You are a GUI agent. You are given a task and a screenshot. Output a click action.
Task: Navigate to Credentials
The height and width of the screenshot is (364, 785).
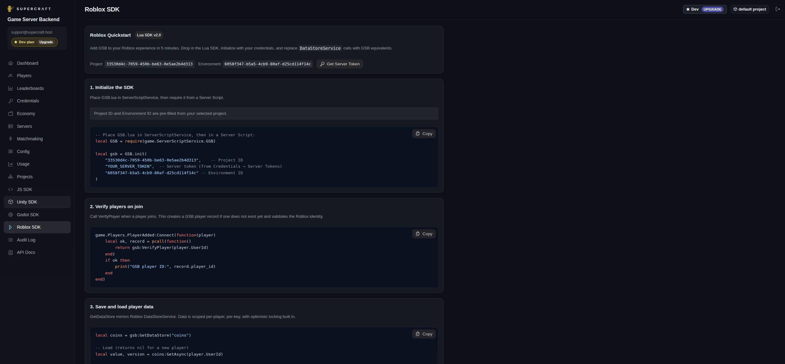pos(37,101)
